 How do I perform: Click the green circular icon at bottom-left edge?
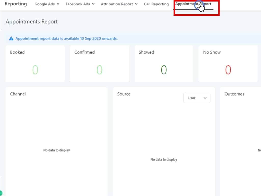[1, 193]
